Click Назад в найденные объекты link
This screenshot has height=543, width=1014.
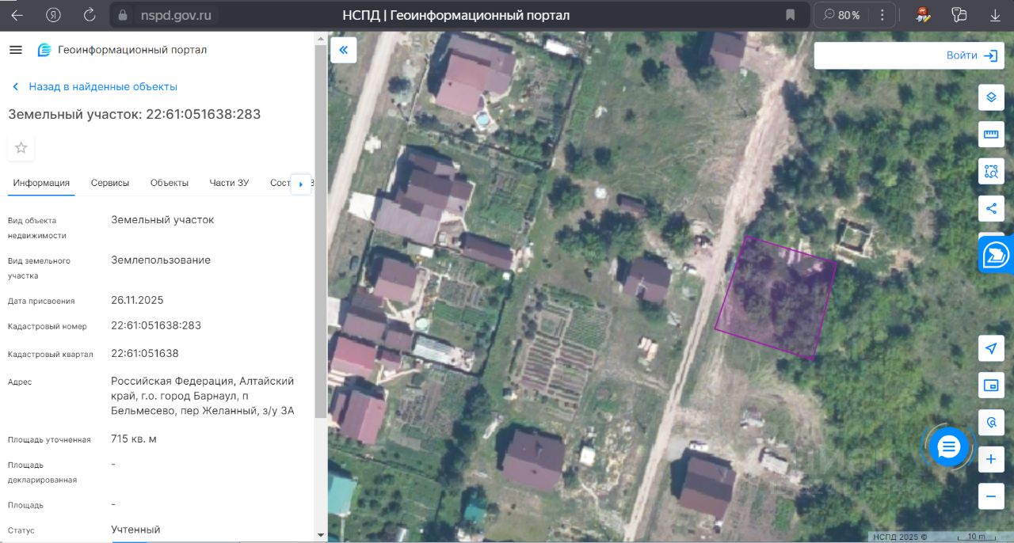pyautogui.click(x=102, y=86)
